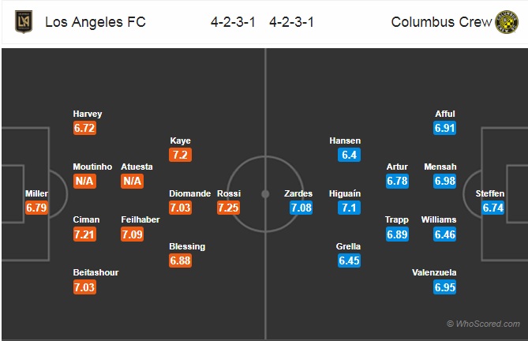Click goalkeeper Steffen's 6.74 rating

493,208
